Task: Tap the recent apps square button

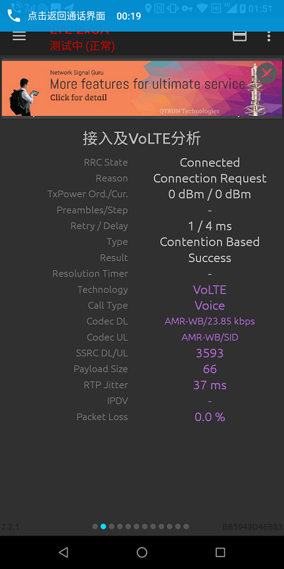Action: 220,553
